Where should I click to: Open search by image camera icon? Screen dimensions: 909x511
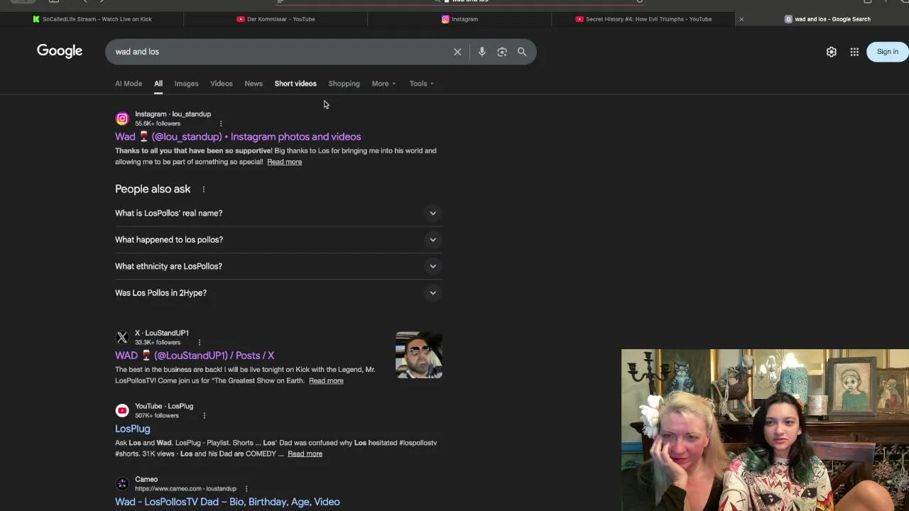(502, 52)
